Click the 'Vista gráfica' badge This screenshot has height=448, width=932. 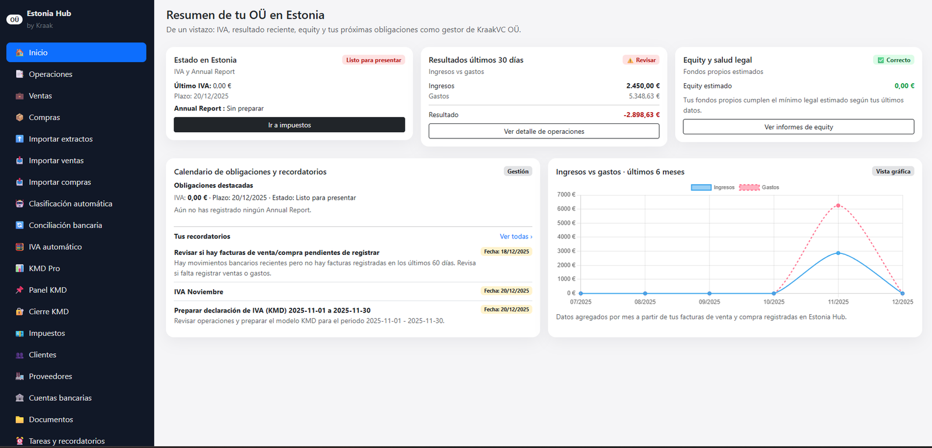click(x=893, y=171)
